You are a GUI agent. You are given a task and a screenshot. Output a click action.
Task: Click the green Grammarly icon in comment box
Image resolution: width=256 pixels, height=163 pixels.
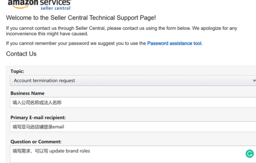coord(250,154)
